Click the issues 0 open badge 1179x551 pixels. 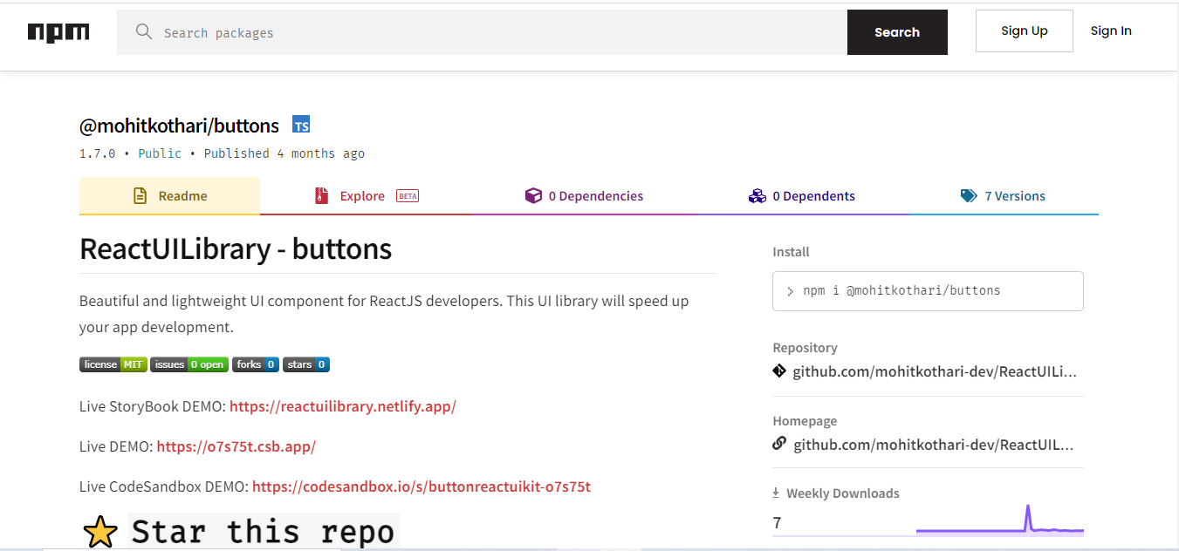coord(189,364)
